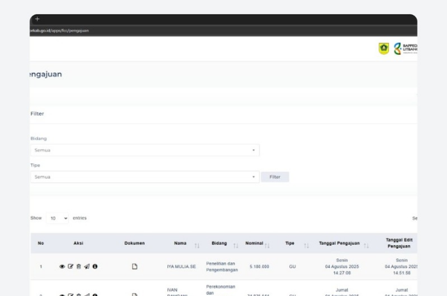Send the IYA MULIA.SE submission via paper-plane icon

(x=87, y=267)
